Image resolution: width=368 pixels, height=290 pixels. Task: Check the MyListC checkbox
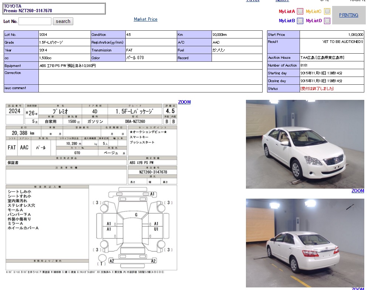point(327,11)
